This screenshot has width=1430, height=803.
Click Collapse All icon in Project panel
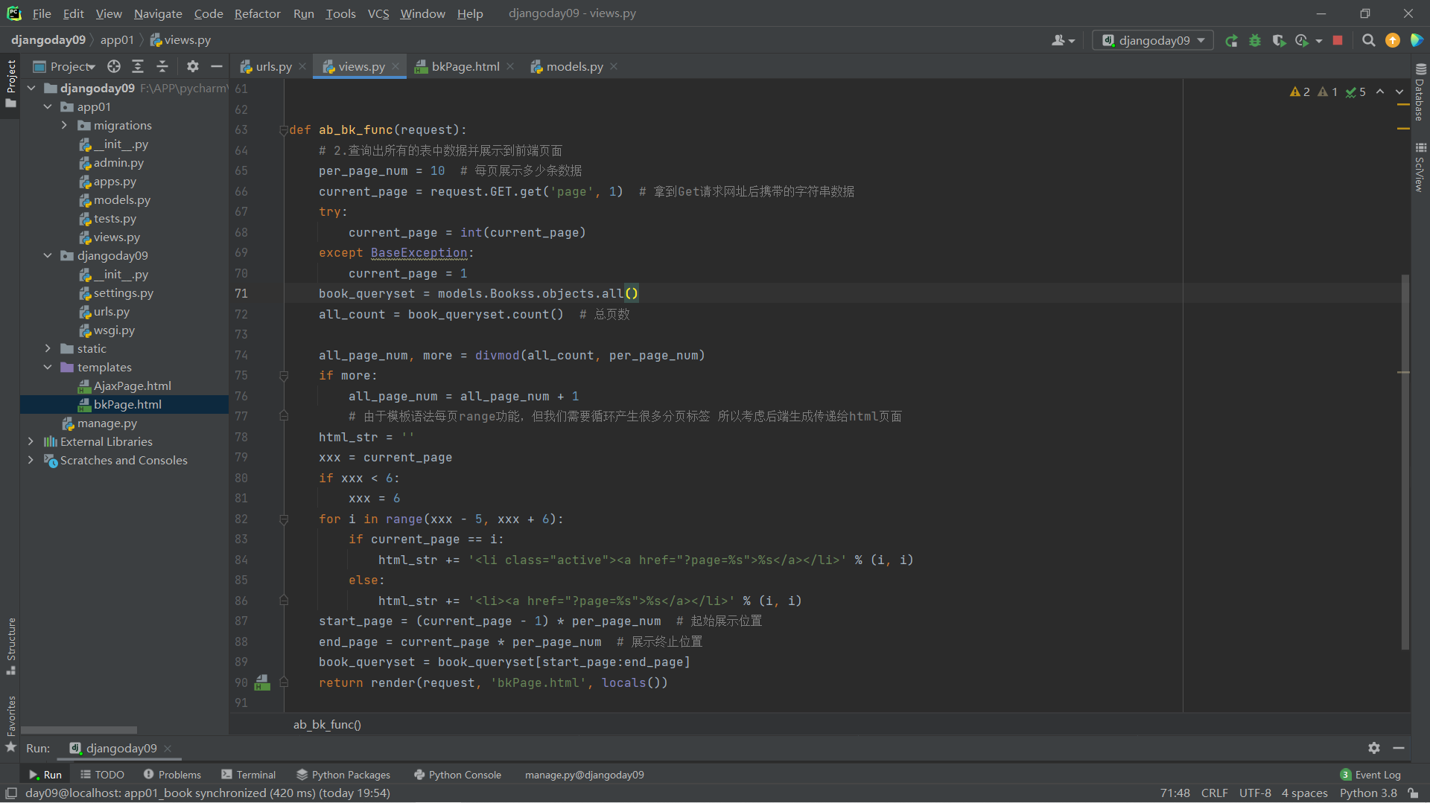162,67
